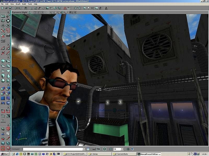Build a Cylinder brush
The height and width of the screenshot is (156, 209).
pyautogui.click(x=3, y=76)
